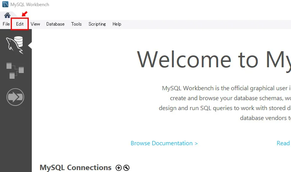Screen dimensions: 291x172
Task: Open the Edit menu
Action: tap(20, 24)
